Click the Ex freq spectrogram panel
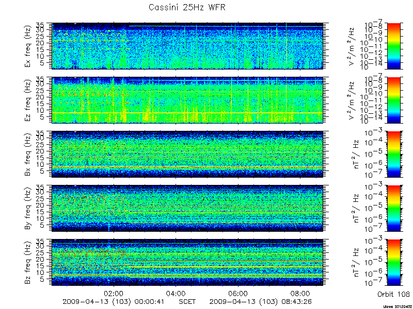Screen dimensions: 413x309 [x=187, y=46]
